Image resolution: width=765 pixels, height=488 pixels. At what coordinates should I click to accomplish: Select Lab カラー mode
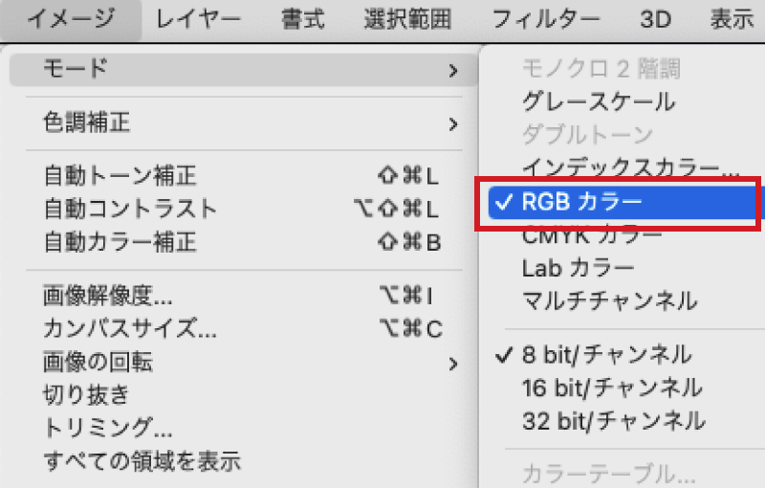click(x=578, y=267)
